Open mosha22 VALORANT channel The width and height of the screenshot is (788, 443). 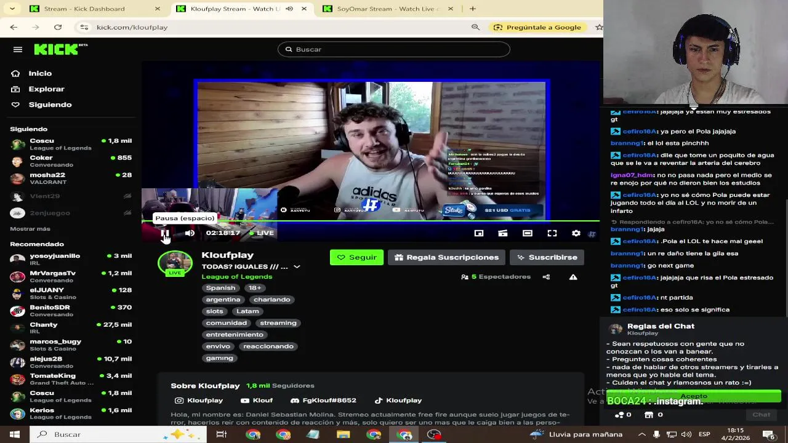(71, 178)
